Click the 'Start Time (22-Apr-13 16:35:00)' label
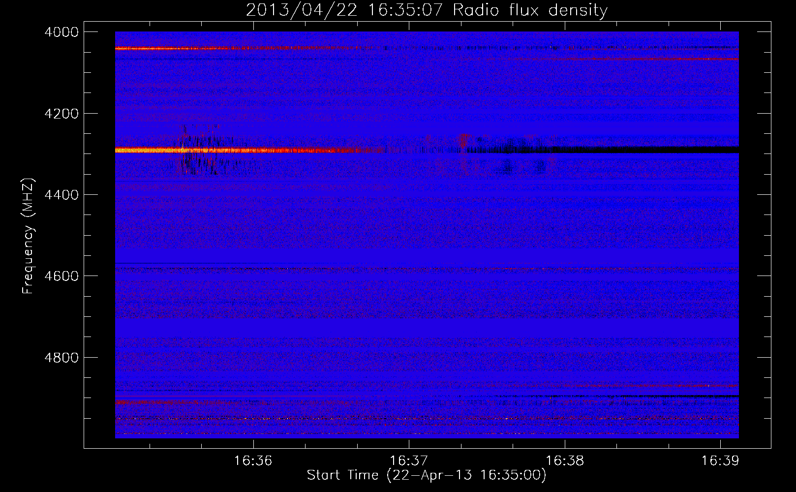Screen dimensions: 796x492 point(427,475)
